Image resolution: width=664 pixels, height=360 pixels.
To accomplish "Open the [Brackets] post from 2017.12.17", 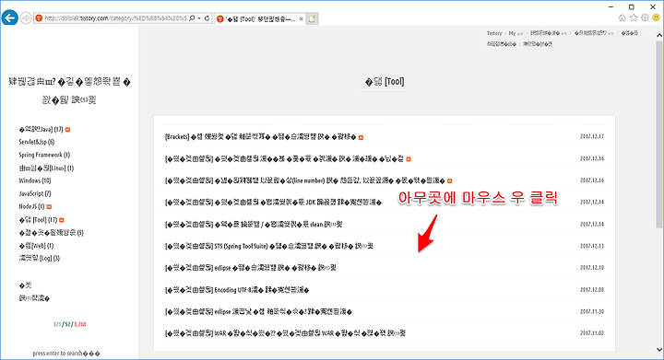I will point(260,137).
